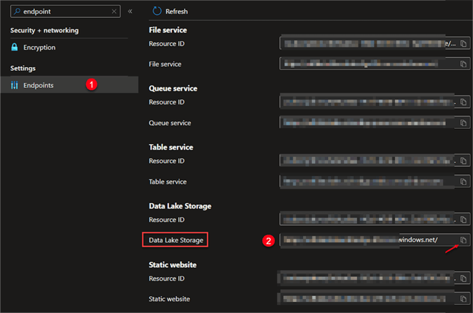This screenshot has width=473, height=313.
Task: Copy the Data Lake Storage Resource ID
Action: pyautogui.click(x=463, y=220)
